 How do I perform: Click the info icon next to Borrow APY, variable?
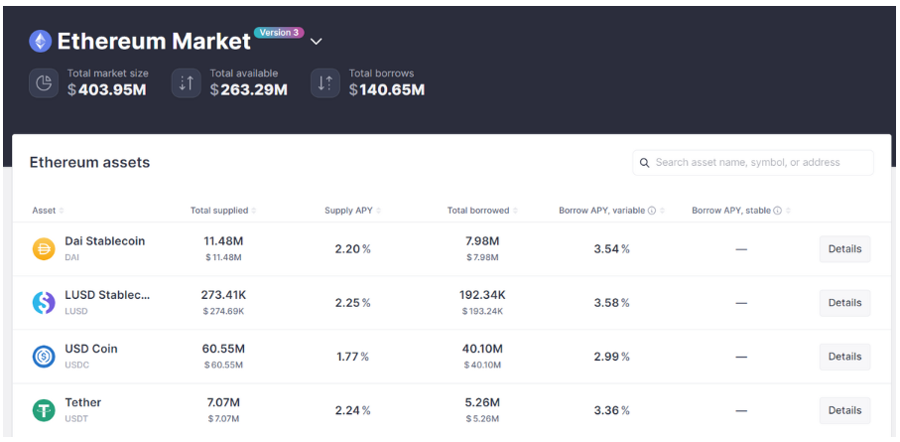[652, 211]
